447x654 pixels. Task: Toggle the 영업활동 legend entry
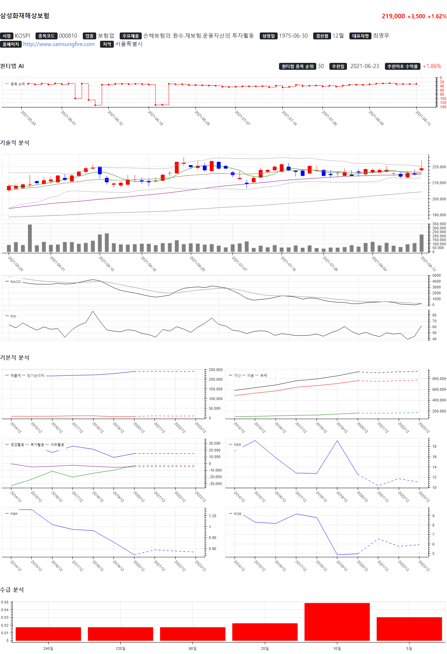pyautogui.click(x=15, y=445)
